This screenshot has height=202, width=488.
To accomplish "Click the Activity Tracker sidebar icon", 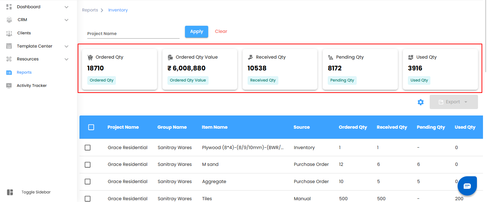I will (x=9, y=86).
